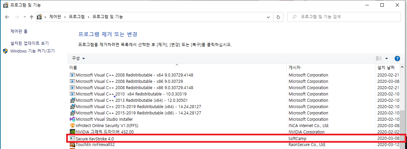Image resolution: width=407 pixels, height=149 pixels.
Task: Open Windows 기능 켜기/끄기 link
Action: (x=33, y=51)
